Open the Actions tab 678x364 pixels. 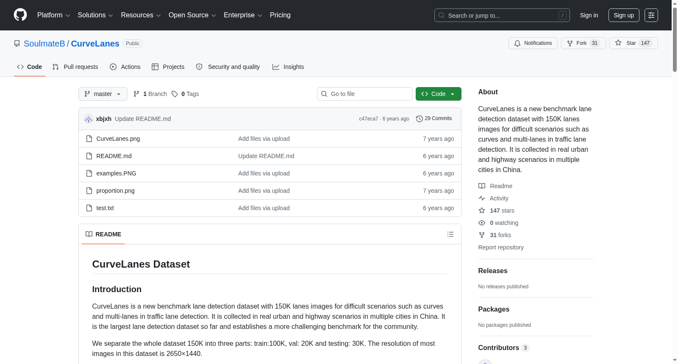click(x=125, y=67)
